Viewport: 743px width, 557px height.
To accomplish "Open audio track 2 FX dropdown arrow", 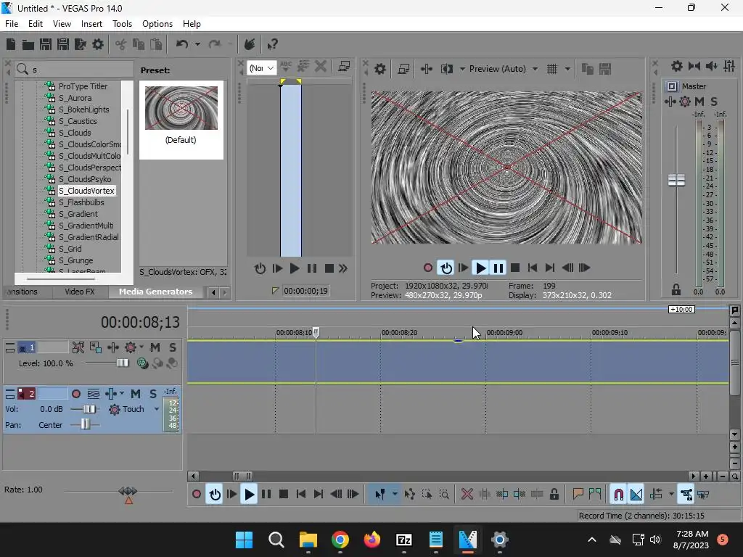I will coord(122,394).
